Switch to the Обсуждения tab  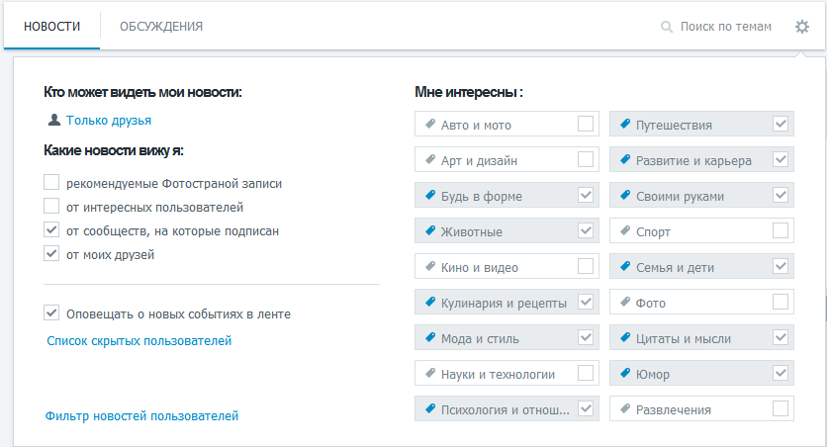pos(161,27)
